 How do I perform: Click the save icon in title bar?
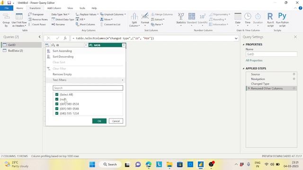[9, 3]
